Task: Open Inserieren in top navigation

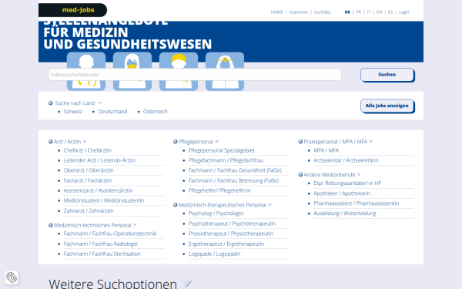Action: (x=299, y=12)
